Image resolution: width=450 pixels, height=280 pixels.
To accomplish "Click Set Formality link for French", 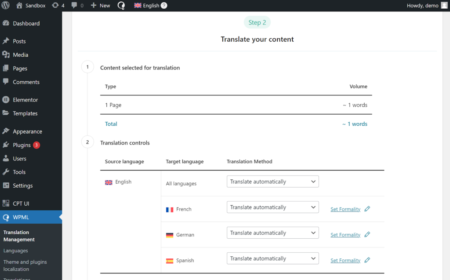I will point(345,209).
